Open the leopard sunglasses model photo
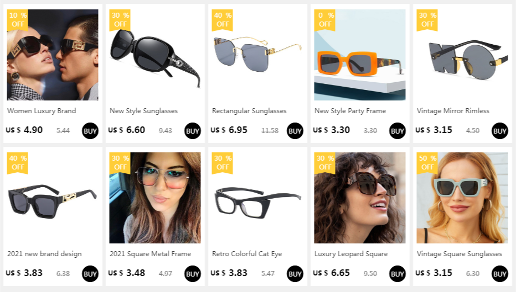The height and width of the screenshot is (292, 516). (360, 198)
